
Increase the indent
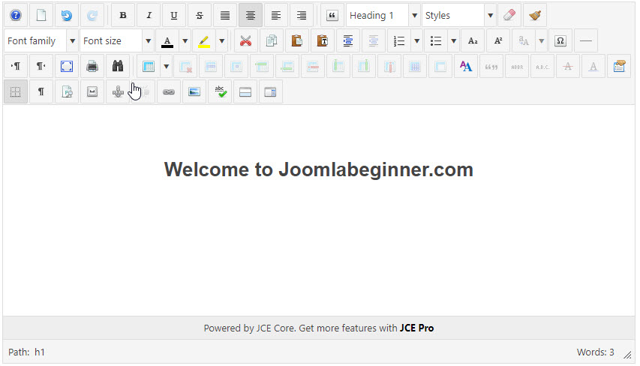347,40
